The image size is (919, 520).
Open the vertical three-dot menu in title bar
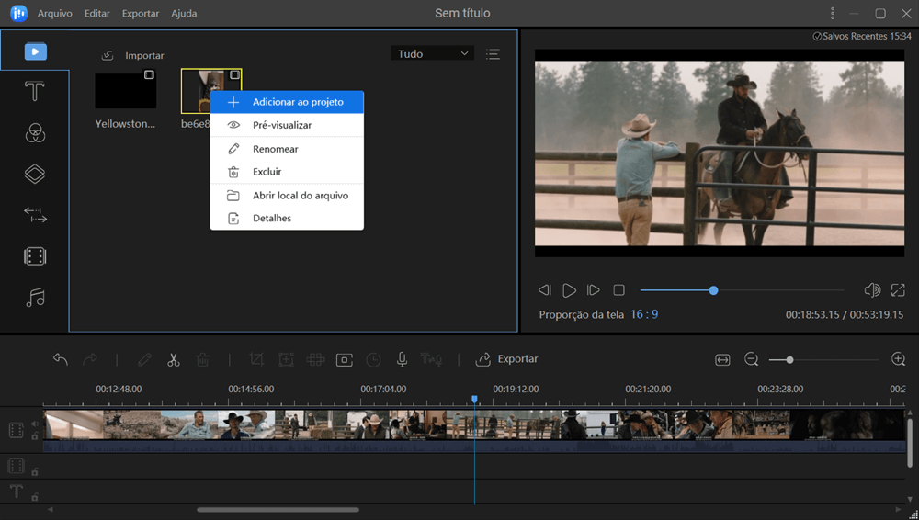tap(833, 13)
